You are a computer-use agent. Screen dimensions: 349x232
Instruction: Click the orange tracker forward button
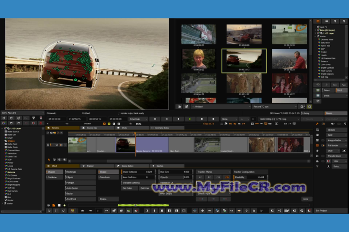click(227, 177)
